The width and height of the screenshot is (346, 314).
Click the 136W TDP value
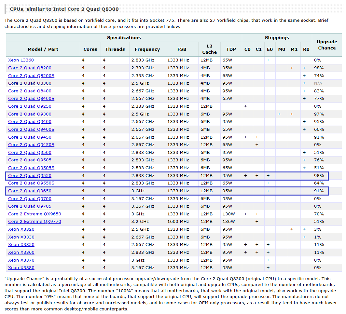[x=228, y=222]
